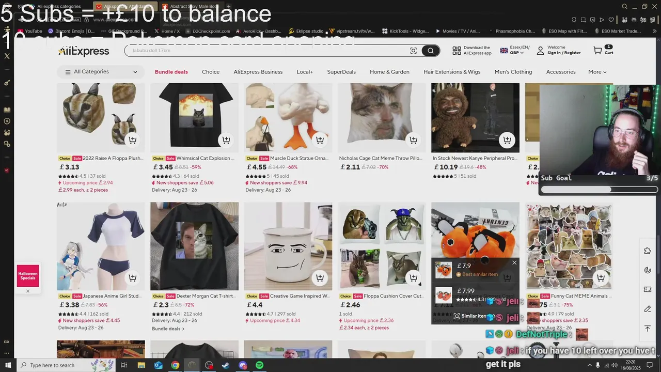Open File Explorer from the taskbar
Viewport: 661px width, 372px height.
click(x=141, y=365)
